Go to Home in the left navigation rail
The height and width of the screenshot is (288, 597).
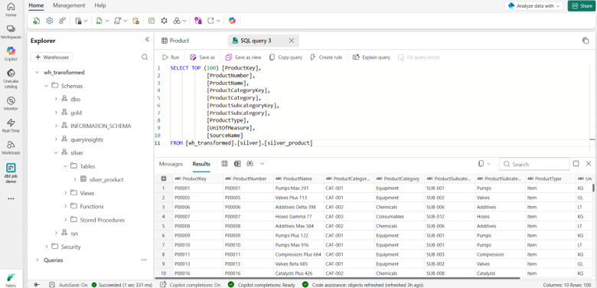[11, 10]
